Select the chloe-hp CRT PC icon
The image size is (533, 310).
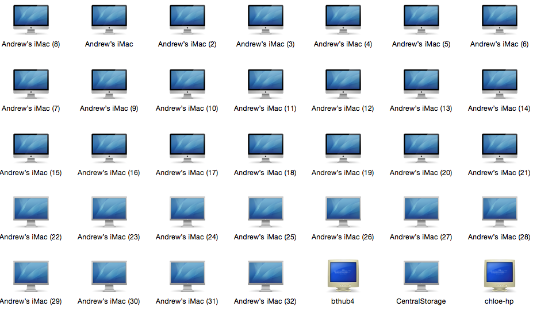[x=499, y=276]
